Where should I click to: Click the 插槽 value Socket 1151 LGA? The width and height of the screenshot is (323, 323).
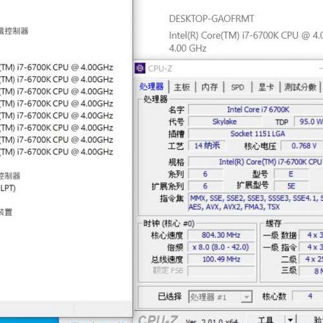[256, 134]
